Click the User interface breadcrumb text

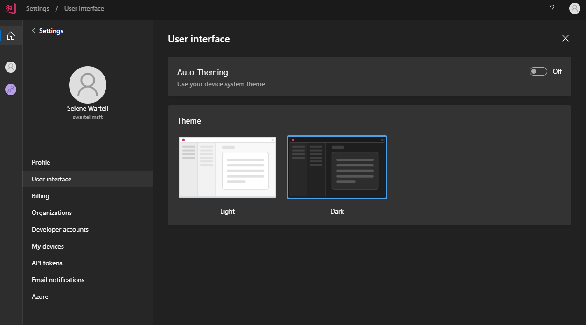84,8
